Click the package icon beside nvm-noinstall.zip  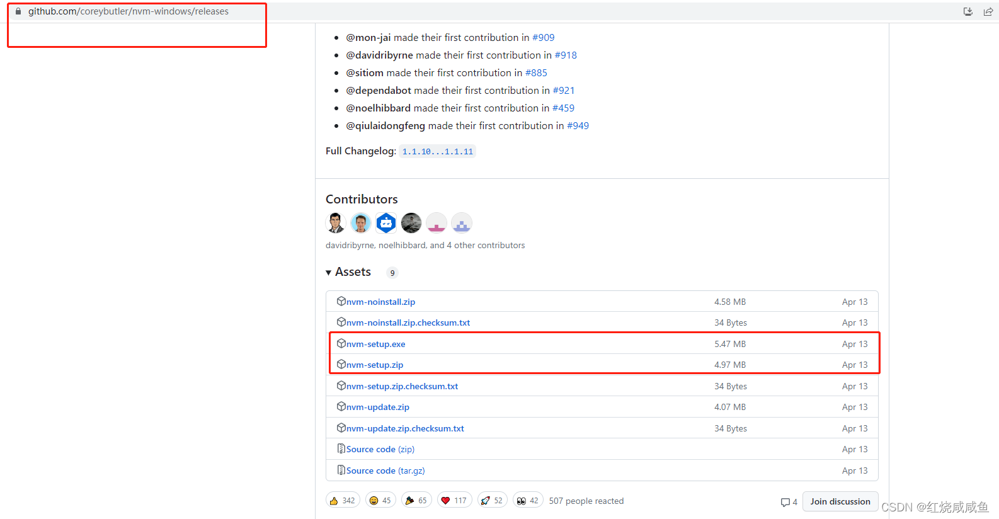click(x=341, y=301)
